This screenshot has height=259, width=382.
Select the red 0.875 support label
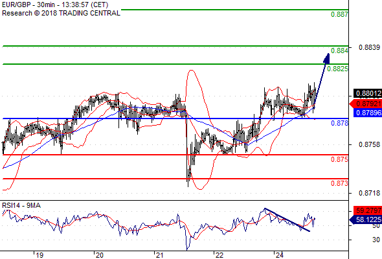point(339,159)
